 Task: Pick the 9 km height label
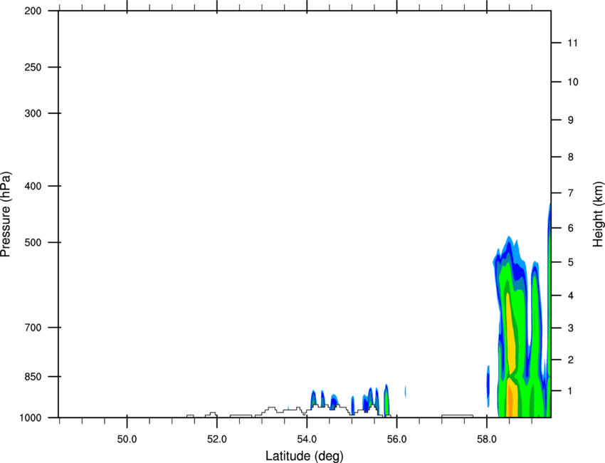click(571, 120)
